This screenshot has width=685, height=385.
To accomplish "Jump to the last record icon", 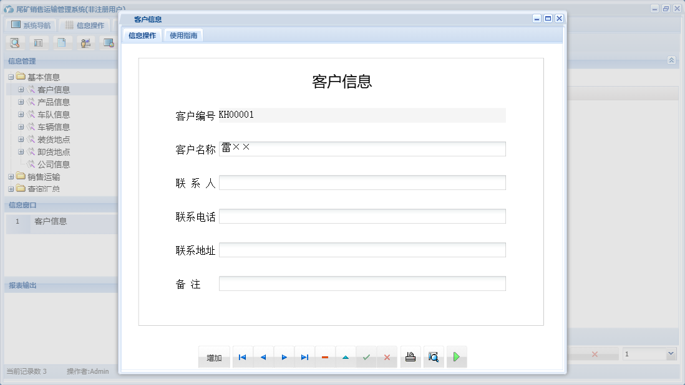I will [x=304, y=357].
